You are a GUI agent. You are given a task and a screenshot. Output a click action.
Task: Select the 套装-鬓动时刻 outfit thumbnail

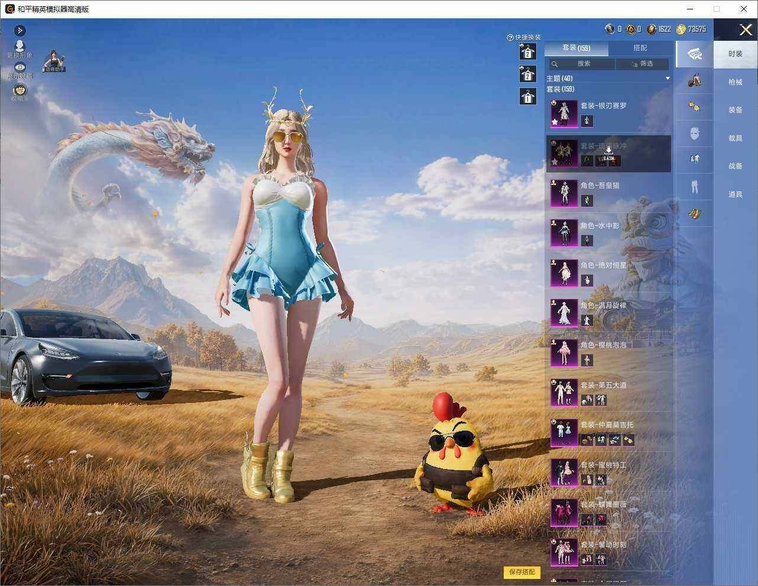pos(564,552)
